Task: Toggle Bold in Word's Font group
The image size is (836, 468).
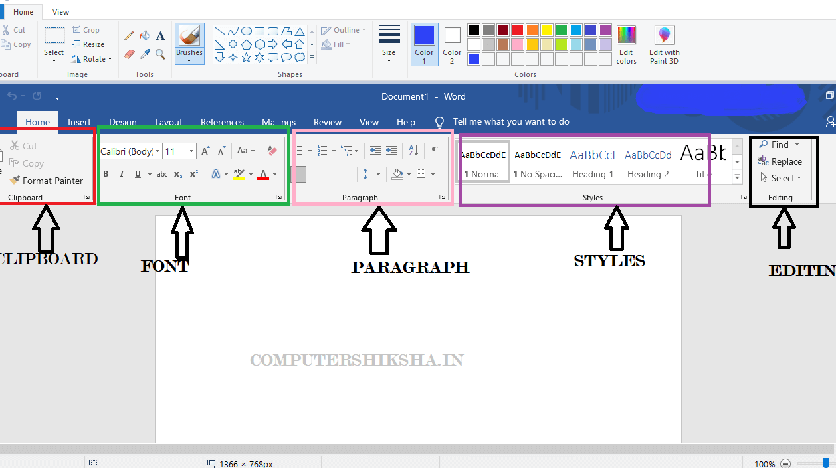Action: (x=106, y=174)
